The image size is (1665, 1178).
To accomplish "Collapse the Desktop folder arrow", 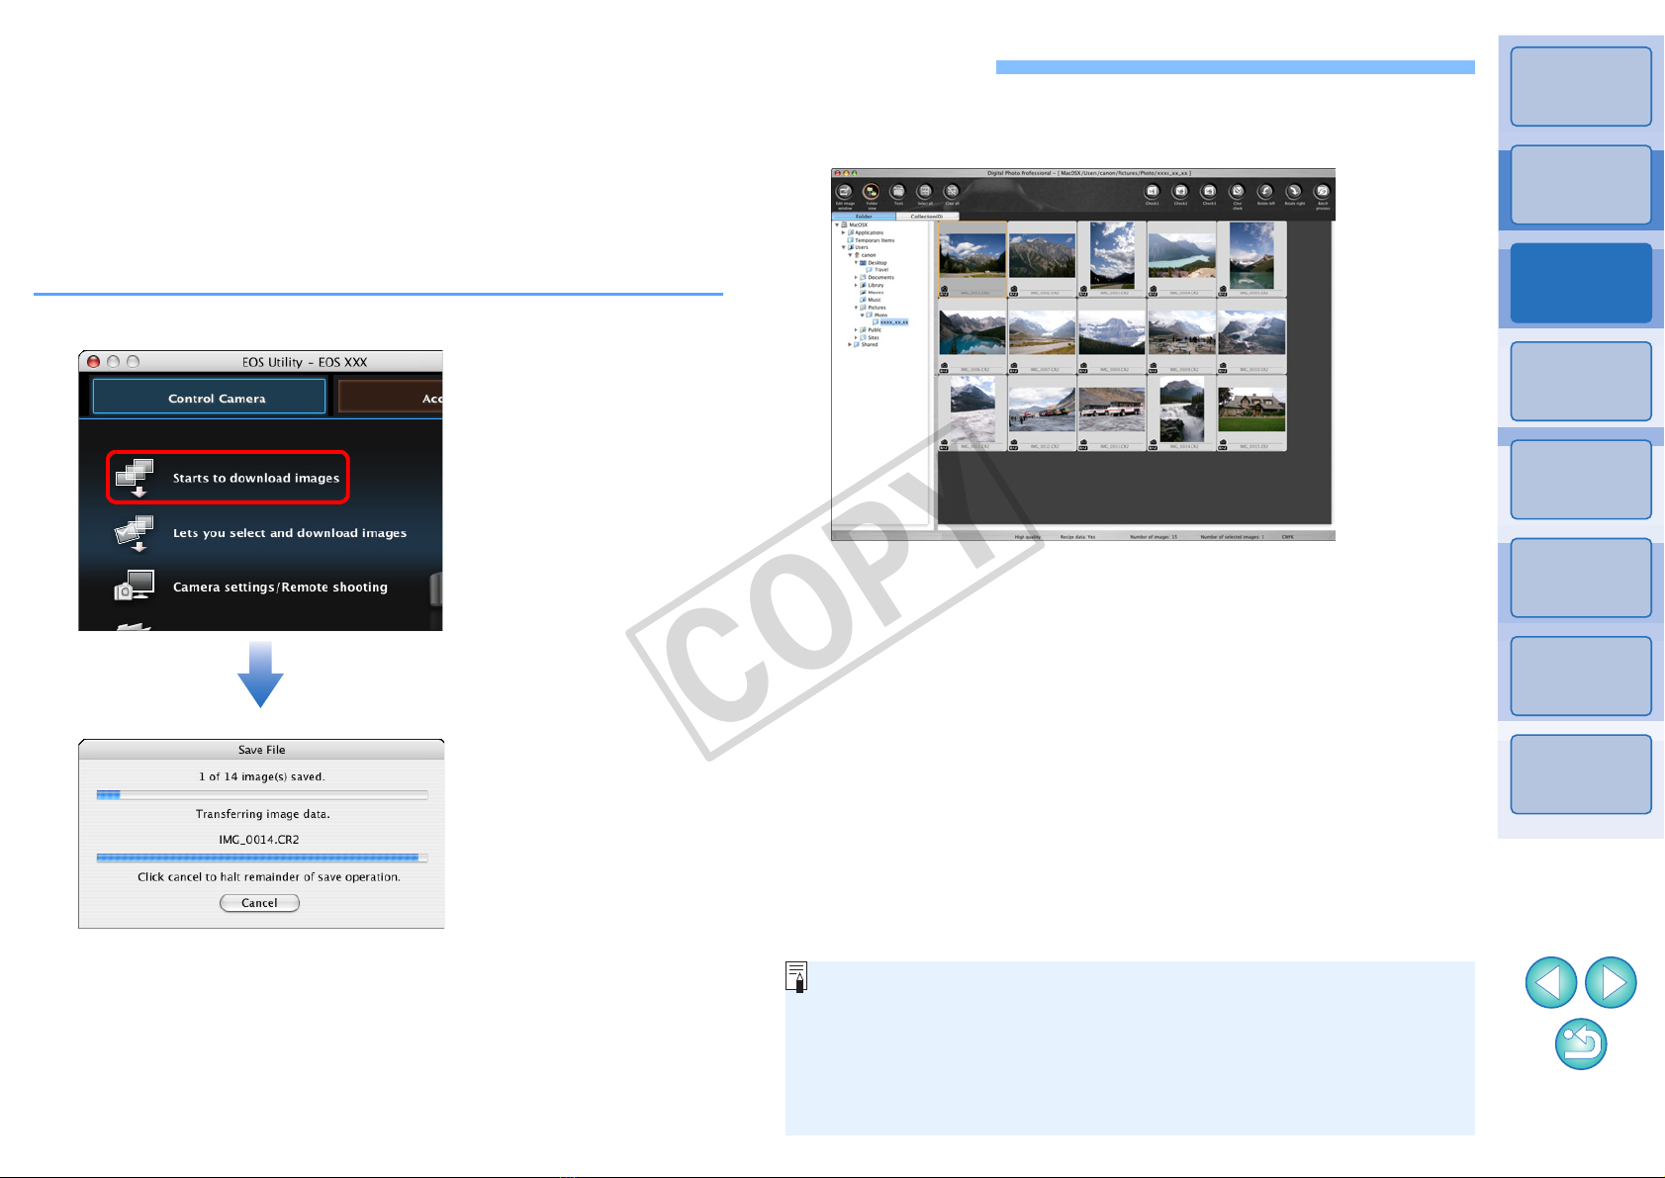I will (856, 263).
